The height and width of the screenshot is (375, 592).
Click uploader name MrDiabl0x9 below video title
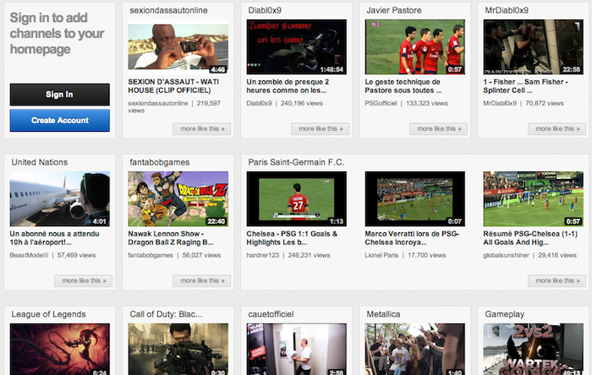[500, 103]
